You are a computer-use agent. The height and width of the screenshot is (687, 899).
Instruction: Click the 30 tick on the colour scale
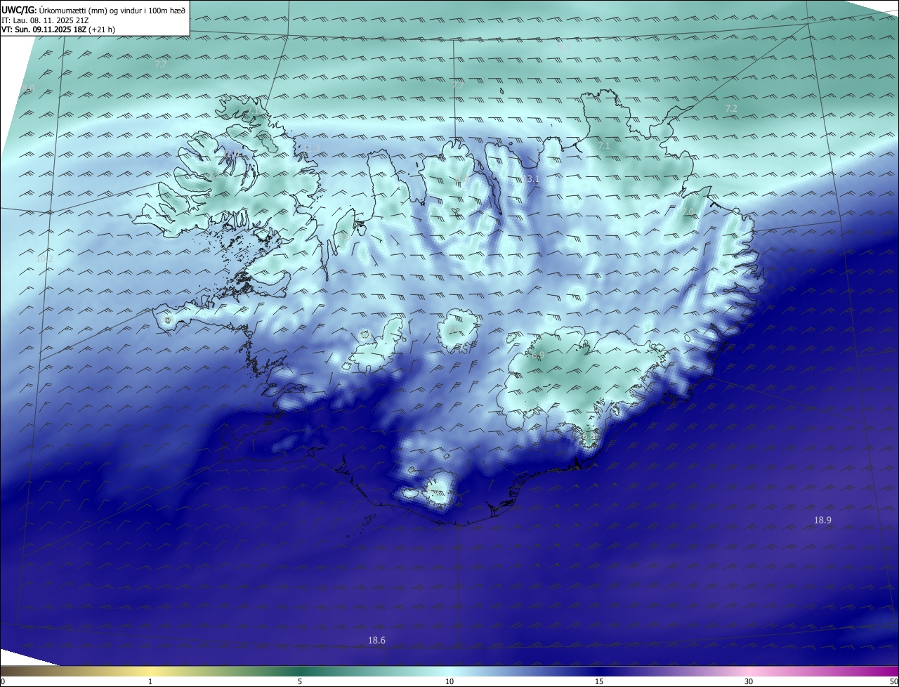(x=749, y=681)
